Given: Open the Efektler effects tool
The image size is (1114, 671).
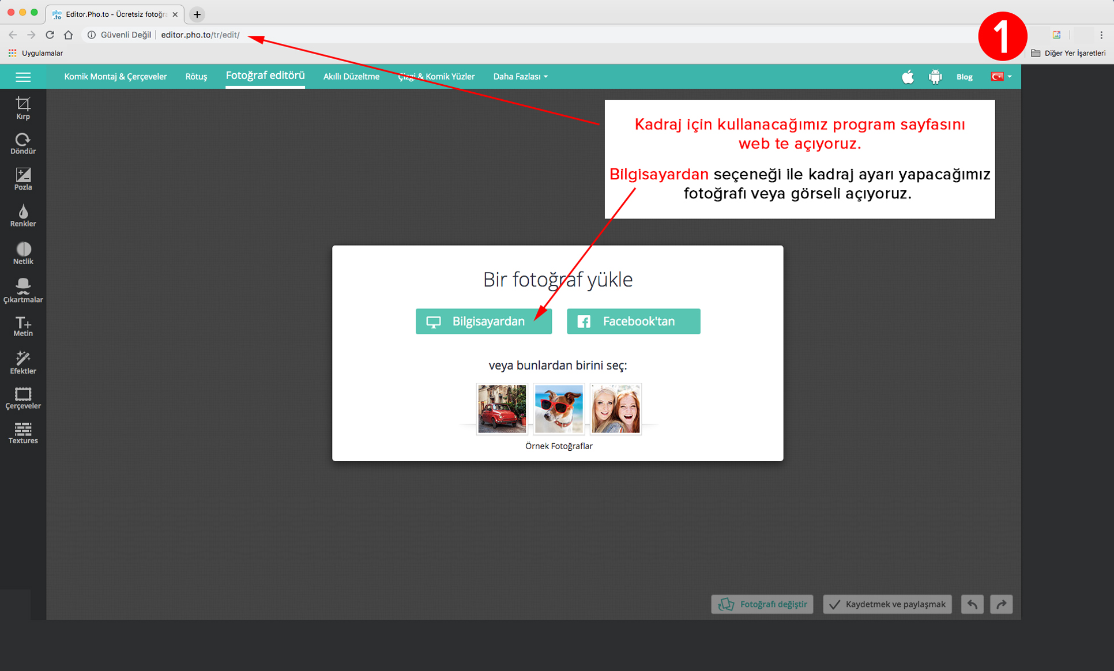Looking at the screenshot, I should pyautogui.click(x=23, y=363).
